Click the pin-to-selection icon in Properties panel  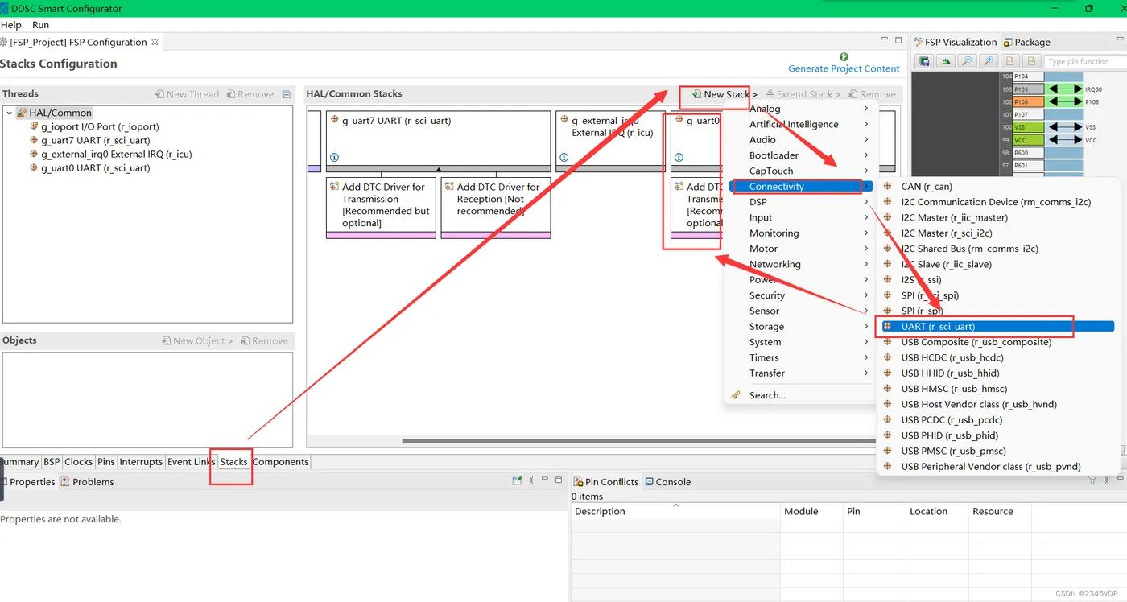pyautogui.click(x=517, y=481)
